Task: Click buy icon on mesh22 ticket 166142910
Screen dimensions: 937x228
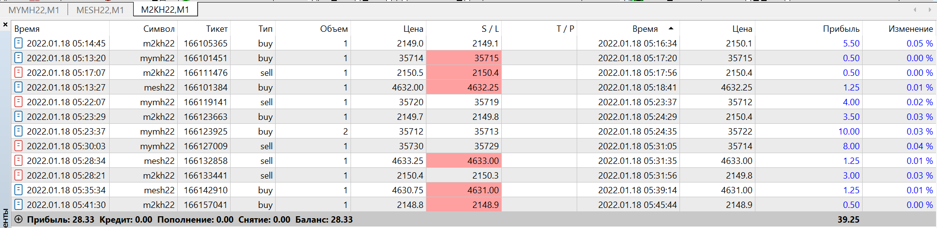Action: click(19, 190)
